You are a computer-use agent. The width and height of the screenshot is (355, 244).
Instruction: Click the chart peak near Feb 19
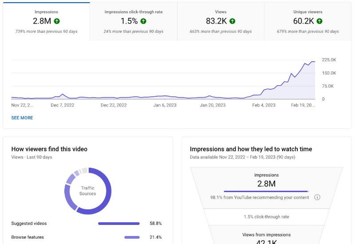point(313,62)
